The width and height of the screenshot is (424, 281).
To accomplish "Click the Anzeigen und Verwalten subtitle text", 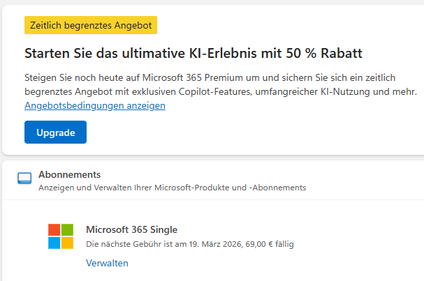I will point(172,188).
